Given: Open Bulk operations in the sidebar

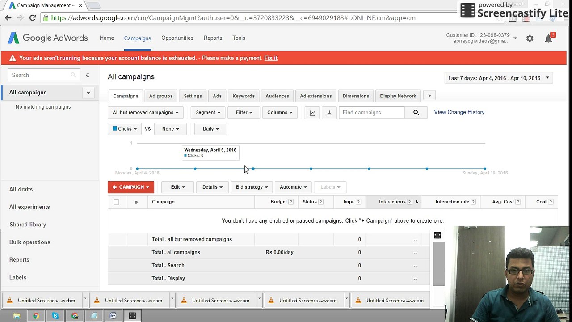Looking at the screenshot, I should click(x=30, y=242).
